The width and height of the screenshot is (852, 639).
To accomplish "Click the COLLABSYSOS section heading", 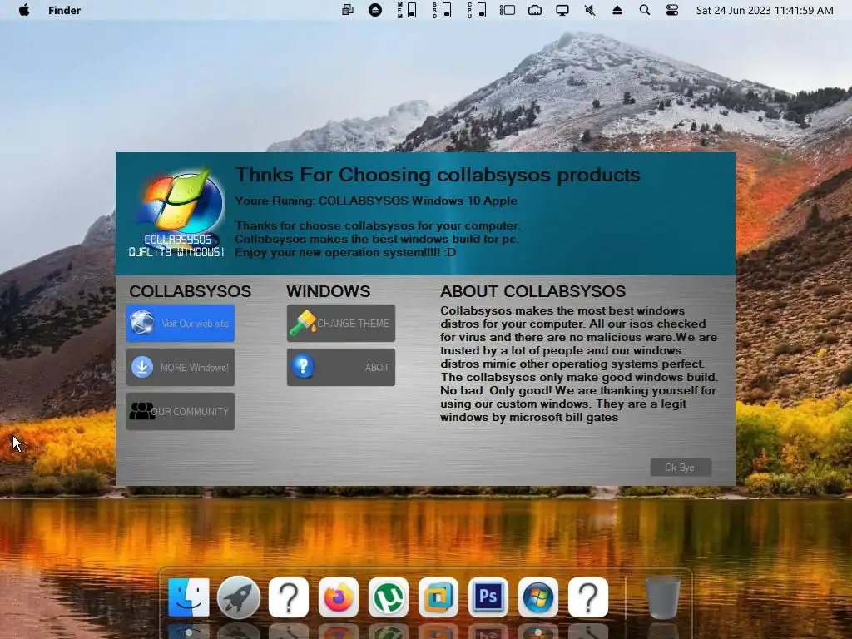I will [x=191, y=291].
